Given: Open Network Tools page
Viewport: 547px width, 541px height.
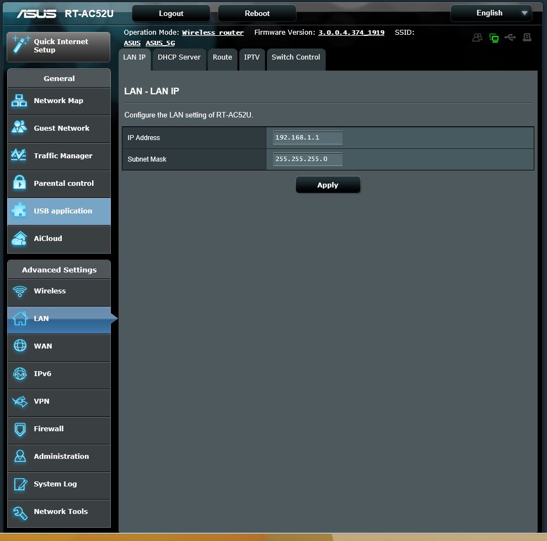Looking at the screenshot, I should point(59,513).
